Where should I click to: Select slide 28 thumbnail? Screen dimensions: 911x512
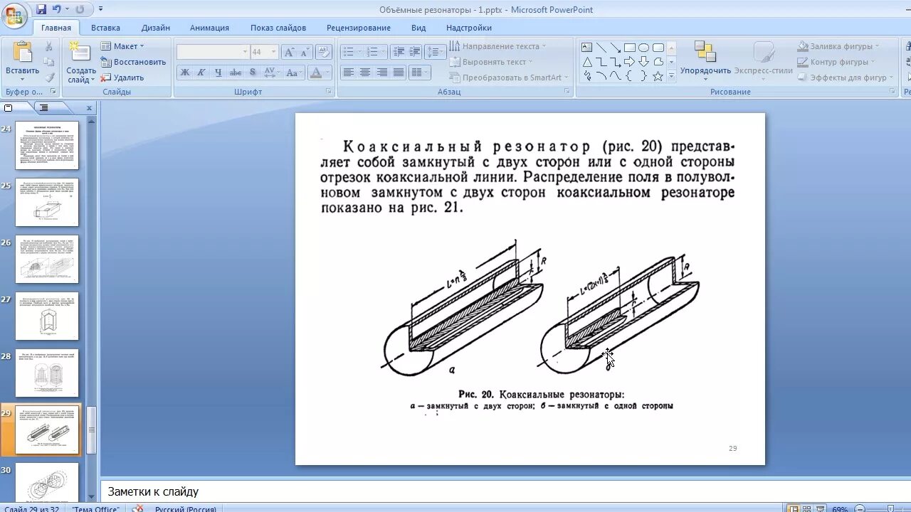click(x=47, y=373)
